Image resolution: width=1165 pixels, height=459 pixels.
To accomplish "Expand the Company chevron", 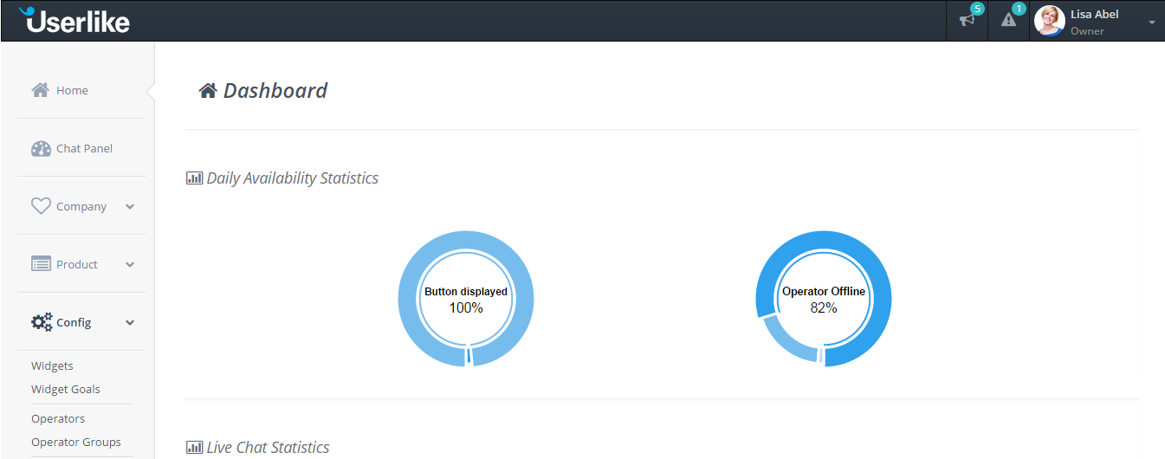I will click(130, 207).
